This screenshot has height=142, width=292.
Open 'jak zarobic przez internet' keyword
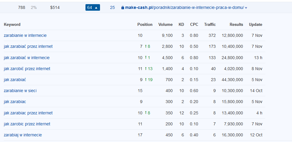(x=27, y=124)
